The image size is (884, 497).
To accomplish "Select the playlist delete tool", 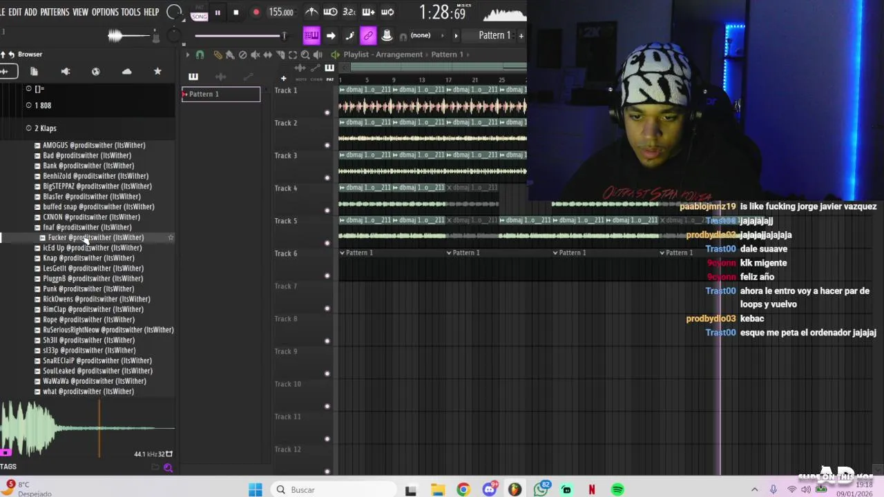I will pyautogui.click(x=242, y=55).
